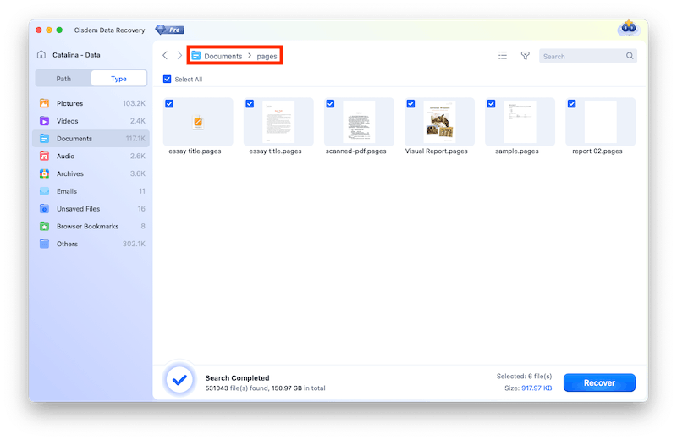Select Pictures in the sidebar

(91, 103)
